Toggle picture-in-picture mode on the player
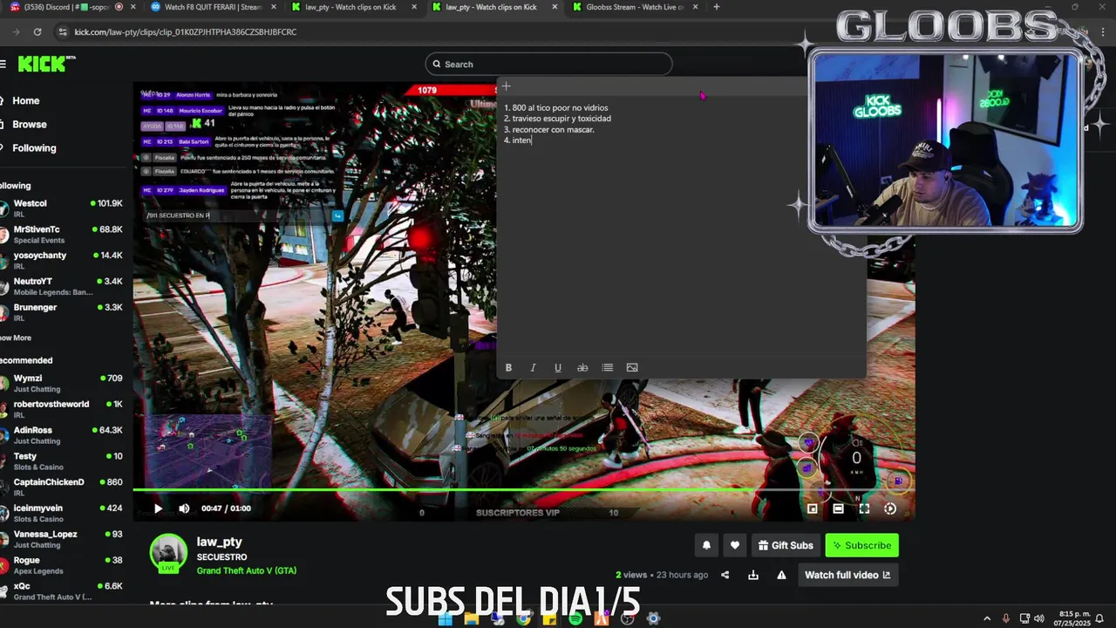The image size is (1116, 628). [813, 509]
